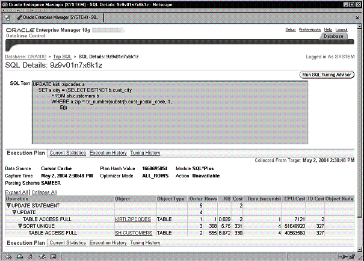364x261 pixels.
Task: Open Mail icon in the status bar
Action: click(20, 257)
